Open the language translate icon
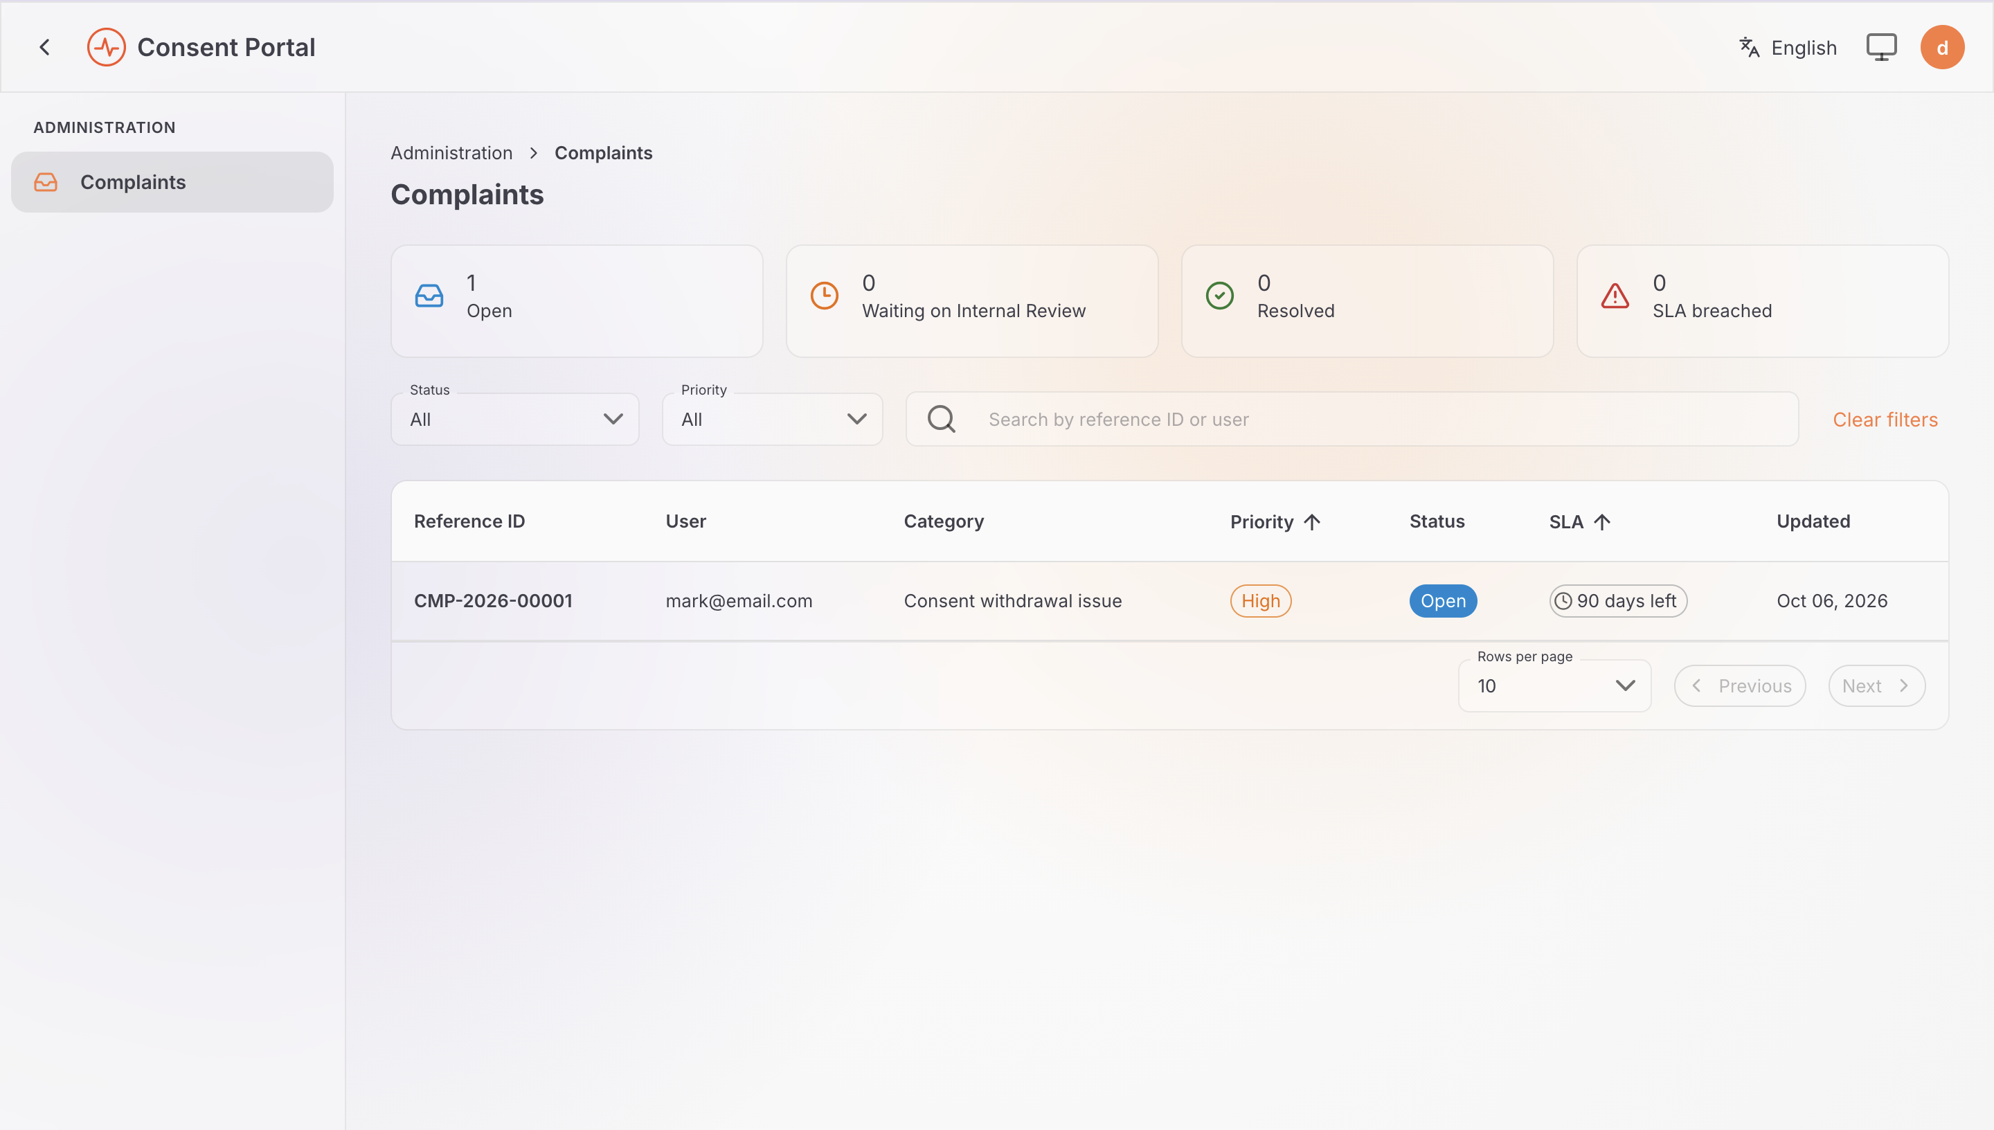The width and height of the screenshot is (1994, 1130). tap(1749, 47)
